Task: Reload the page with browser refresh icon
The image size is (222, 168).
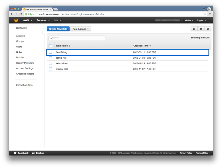Action: point(21,14)
